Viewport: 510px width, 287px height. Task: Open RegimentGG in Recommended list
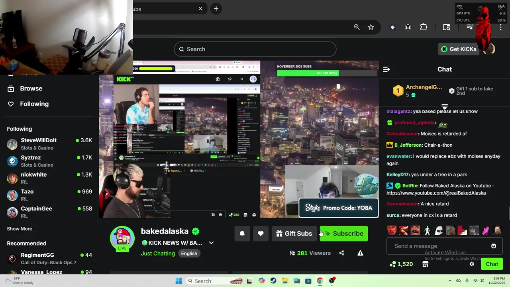click(49, 259)
